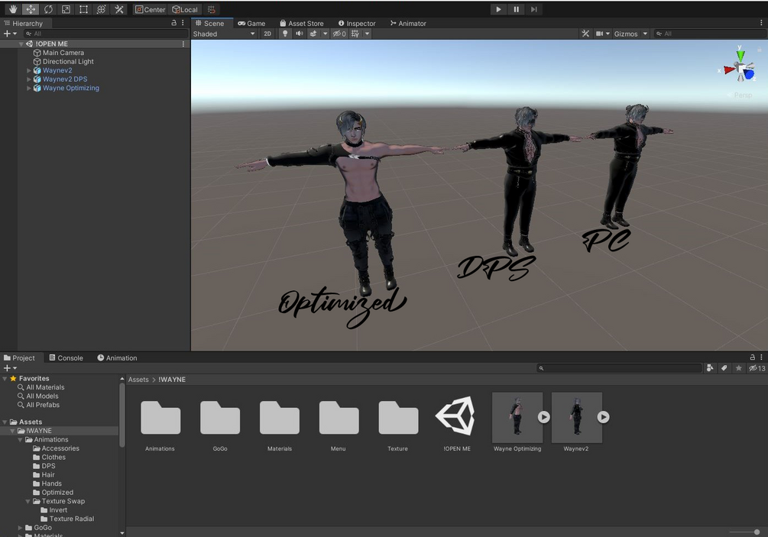Screen dimensions: 768x537
Task: Toggle 2D scene view
Action: [x=267, y=34]
